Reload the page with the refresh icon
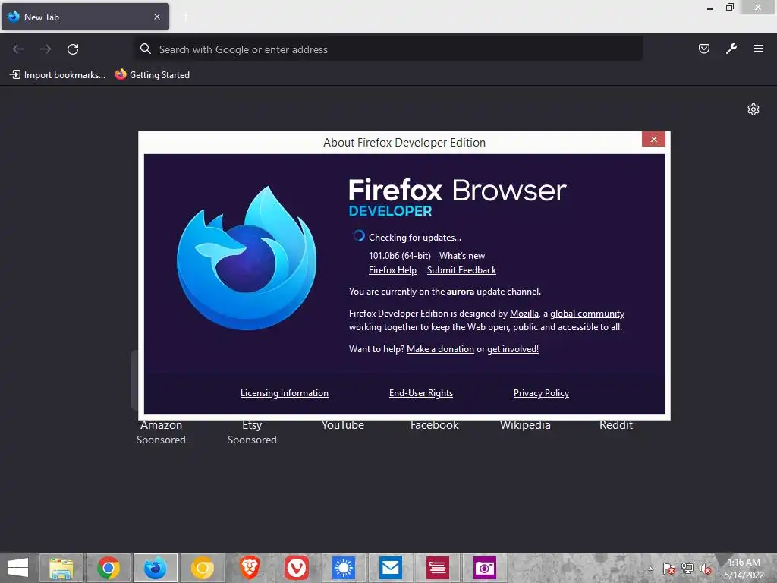Image resolution: width=777 pixels, height=583 pixels. click(73, 49)
